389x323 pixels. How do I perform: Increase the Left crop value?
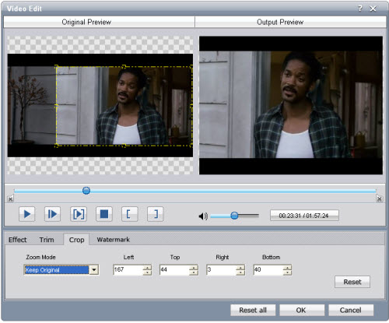pos(147,268)
